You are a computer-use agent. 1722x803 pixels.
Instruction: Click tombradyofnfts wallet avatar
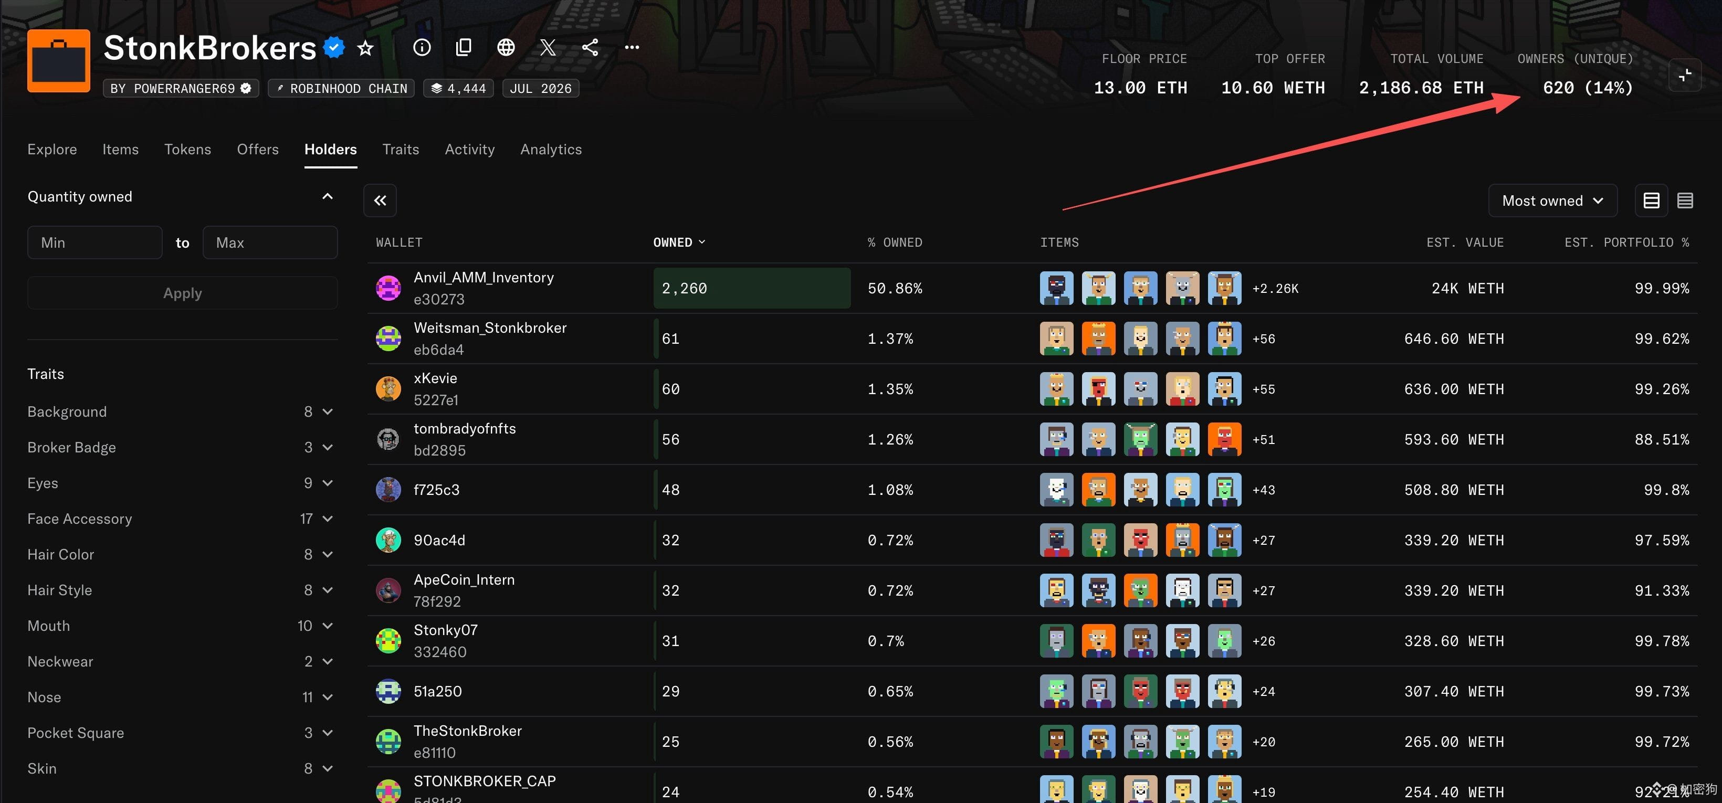click(x=388, y=440)
